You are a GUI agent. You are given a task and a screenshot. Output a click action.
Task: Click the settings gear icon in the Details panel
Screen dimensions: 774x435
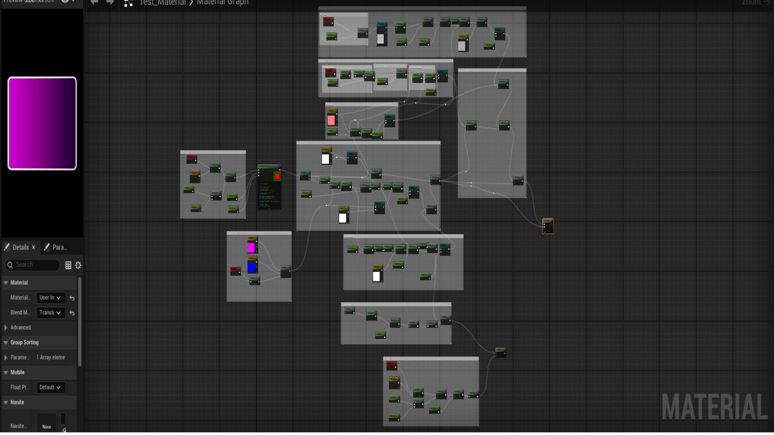pos(77,265)
